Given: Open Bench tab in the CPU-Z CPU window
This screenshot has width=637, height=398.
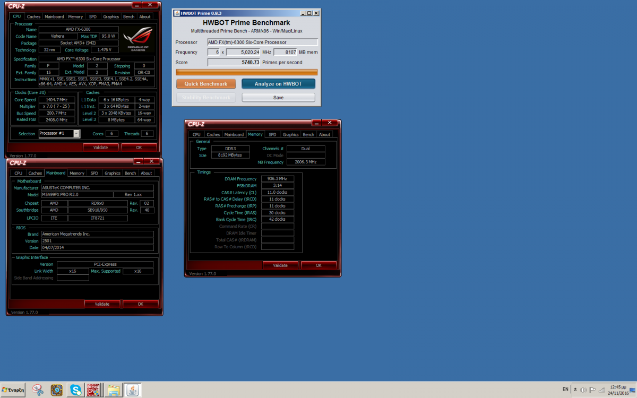Looking at the screenshot, I should coord(129,16).
